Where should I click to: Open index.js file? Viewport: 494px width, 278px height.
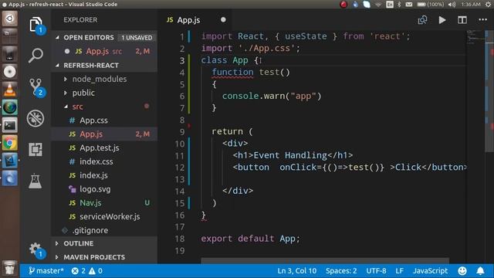click(93, 175)
